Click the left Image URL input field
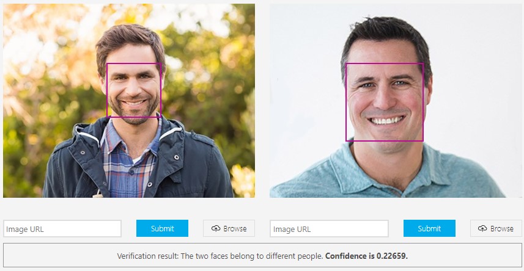524x271 pixels. 62,229
